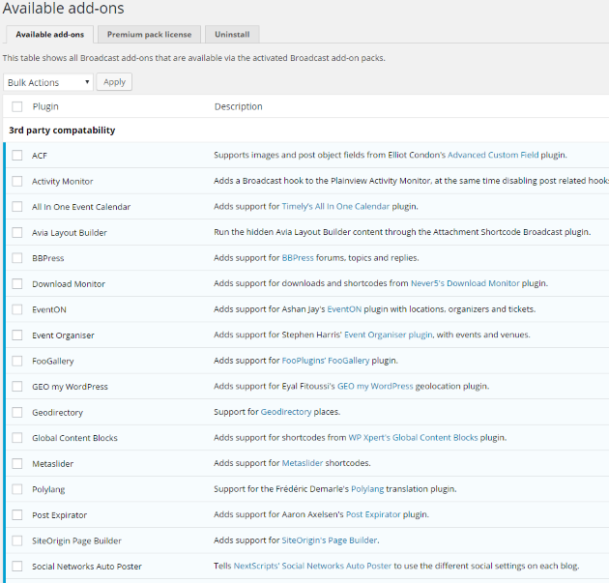Click the Apply button
The image size is (609, 583).
[x=114, y=82]
